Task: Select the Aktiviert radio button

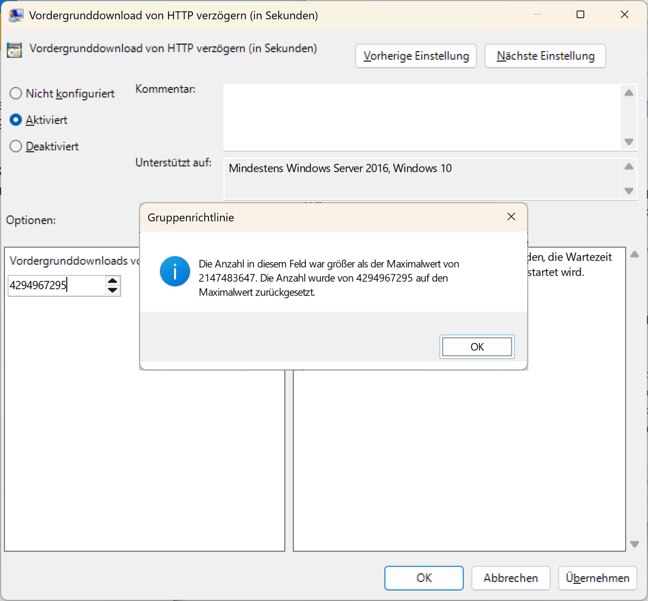Action: 15,120
